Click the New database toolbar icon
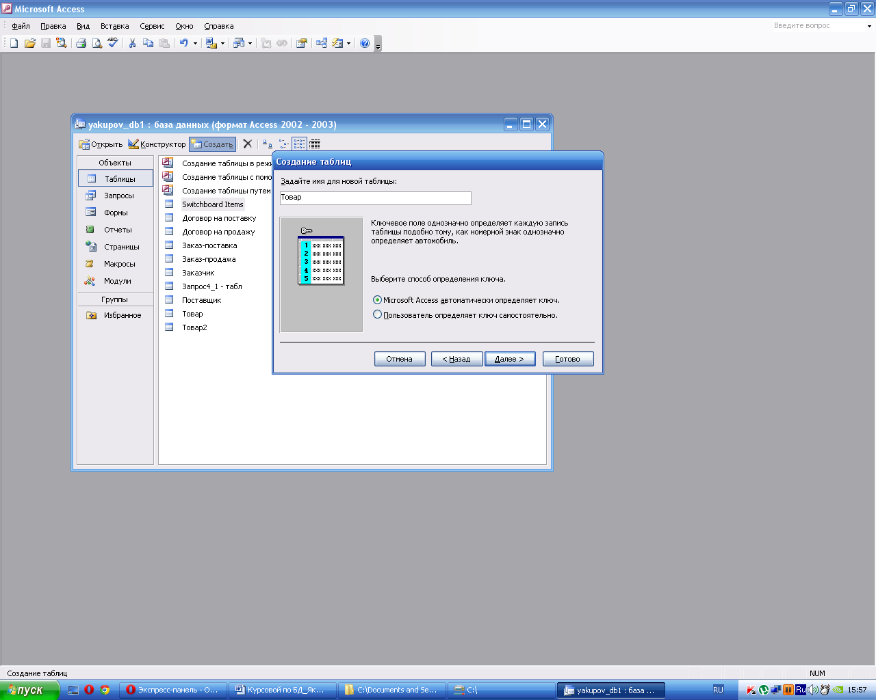The height and width of the screenshot is (700, 876). [x=14, y=43]
